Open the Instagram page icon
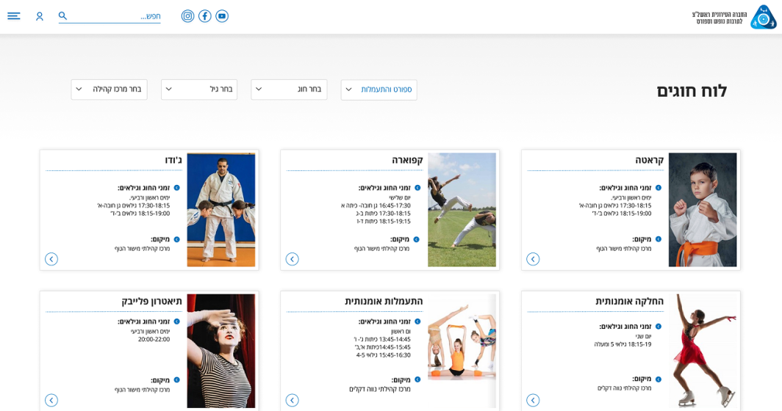782x411 pixels. [187, 16]
